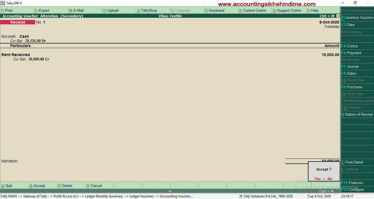The width and height of the screenshot is (374, 199).
Task: Choose Yes in Accept dialog
Action: pos(318,179)
